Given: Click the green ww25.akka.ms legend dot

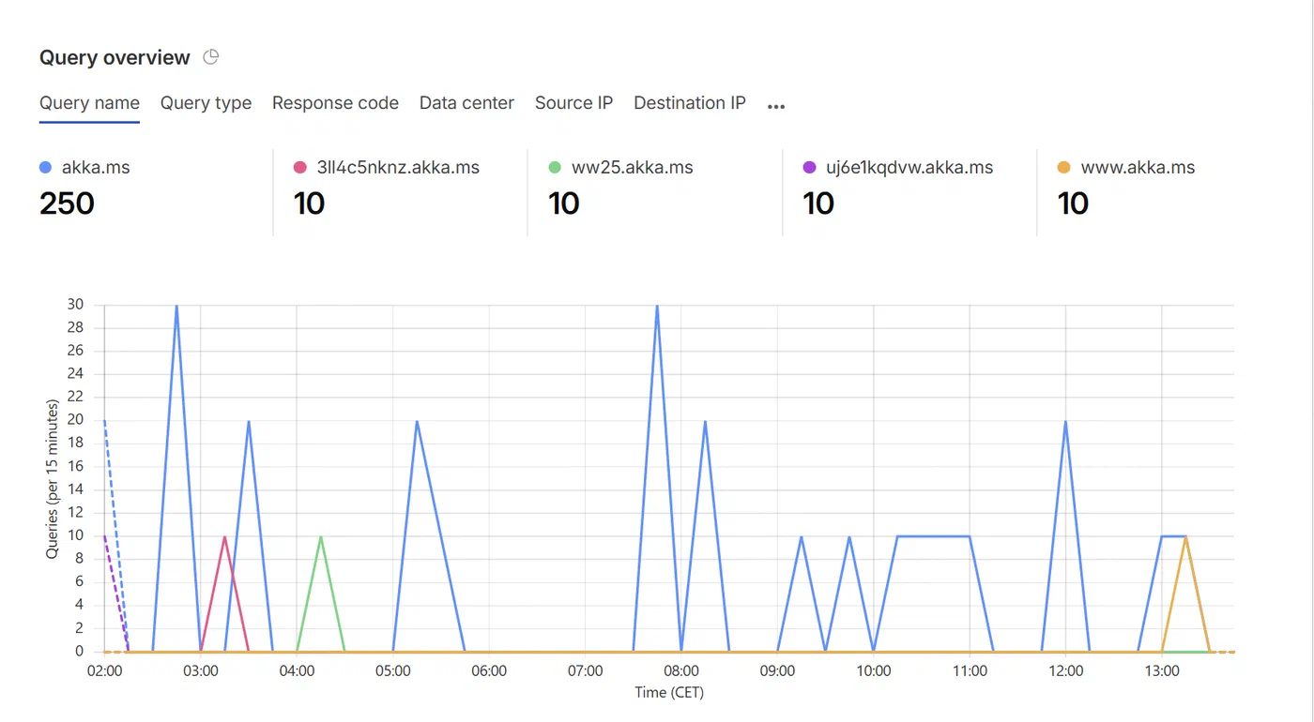Looking at the screenshot, I should click(x=555, y=168).
